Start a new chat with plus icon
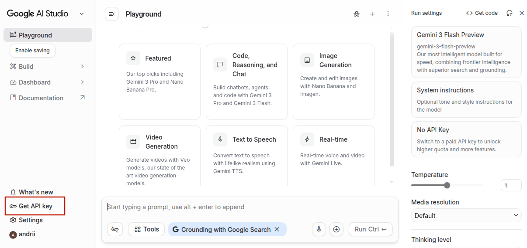Viewport: 527px width, 248px height. (x=372, y=14)
